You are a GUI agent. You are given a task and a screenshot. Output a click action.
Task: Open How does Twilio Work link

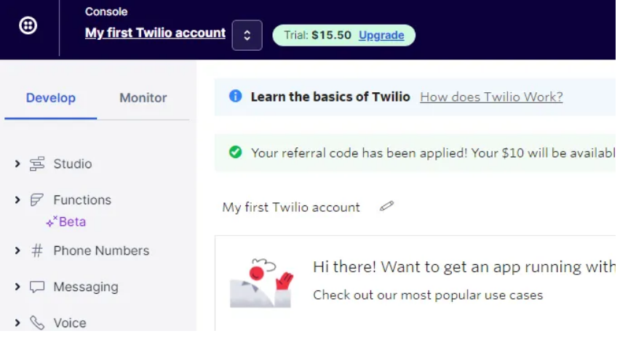(x=491, y=97)
